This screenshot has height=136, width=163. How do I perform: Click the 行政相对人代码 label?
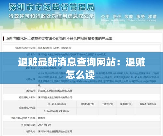[27, 108]
